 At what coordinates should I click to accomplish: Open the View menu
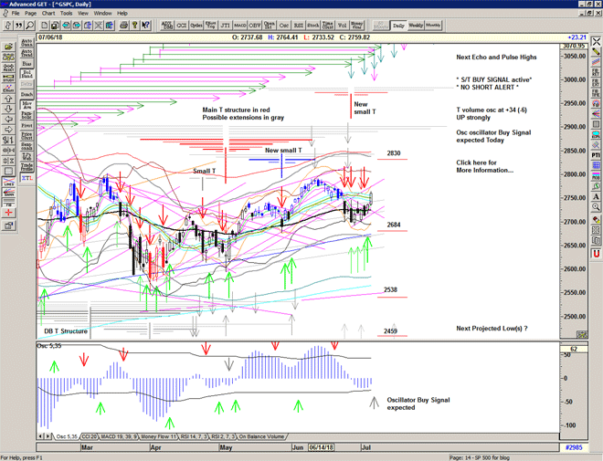click(87, 14)
